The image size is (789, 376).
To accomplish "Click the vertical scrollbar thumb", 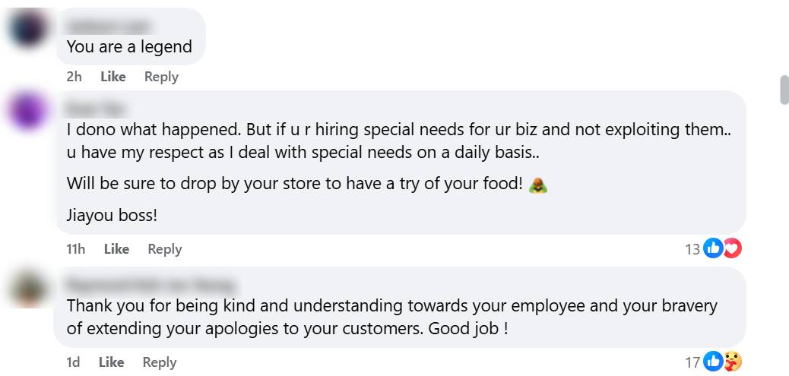I will 784,90.
